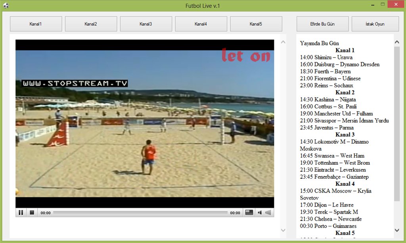Switch to Kanal1 stream
The width and height of the screenshot is (406, 243).
pyautogui.click(x=36, y=24)
